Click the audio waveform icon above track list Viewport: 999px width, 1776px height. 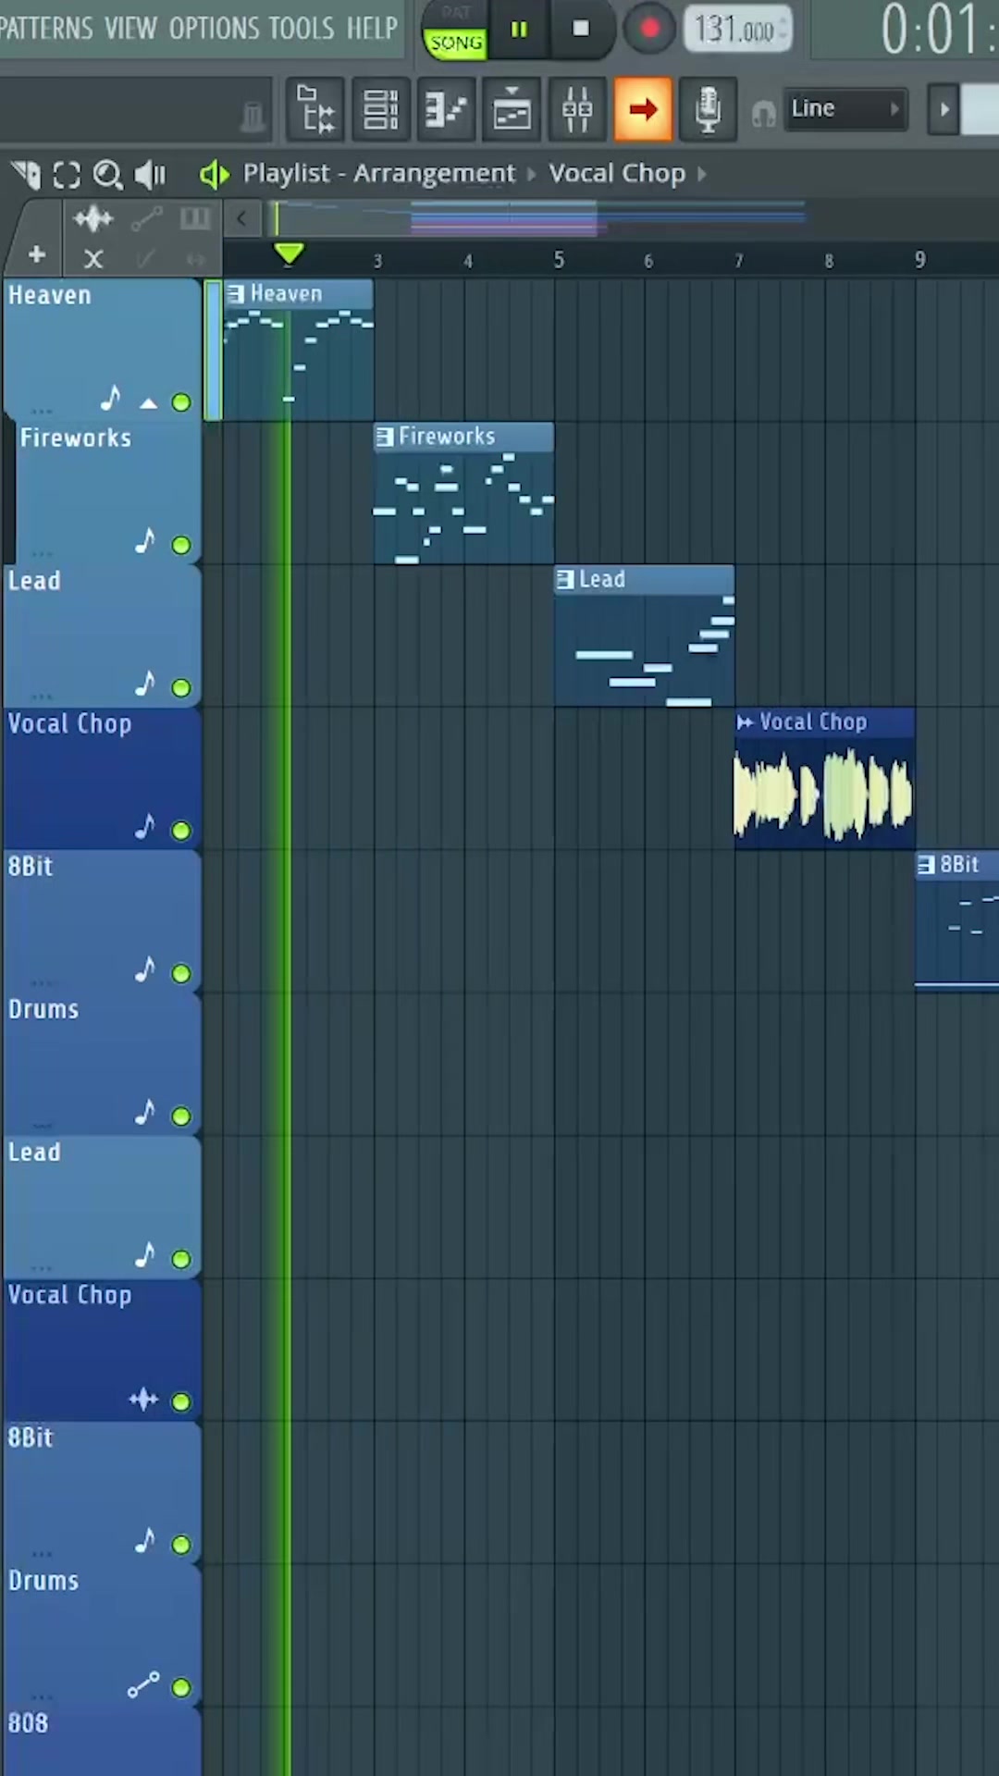click(x=93, y=219)
